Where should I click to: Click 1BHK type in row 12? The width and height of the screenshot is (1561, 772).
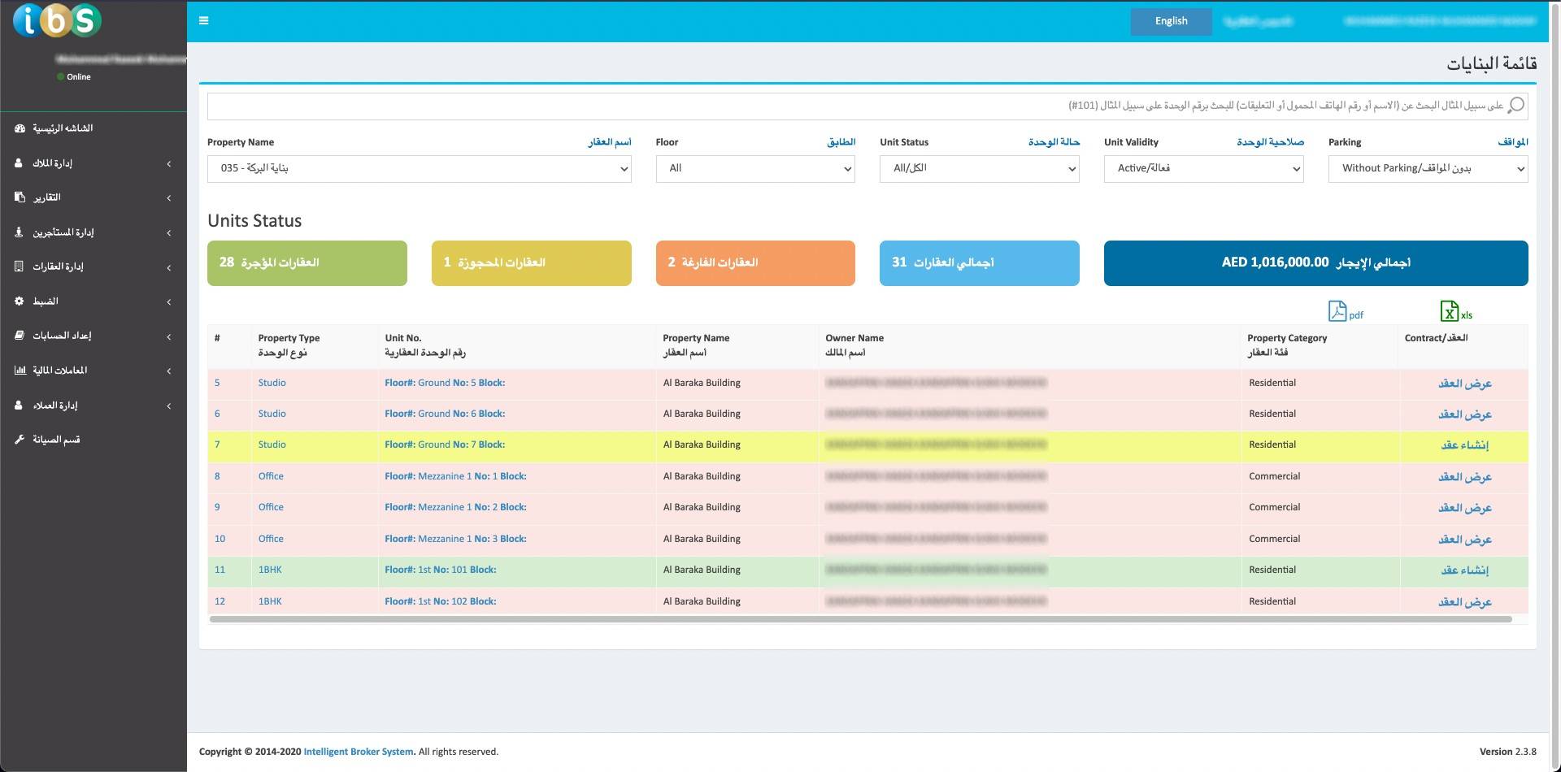pyautogui.click(x=270, y=601)
